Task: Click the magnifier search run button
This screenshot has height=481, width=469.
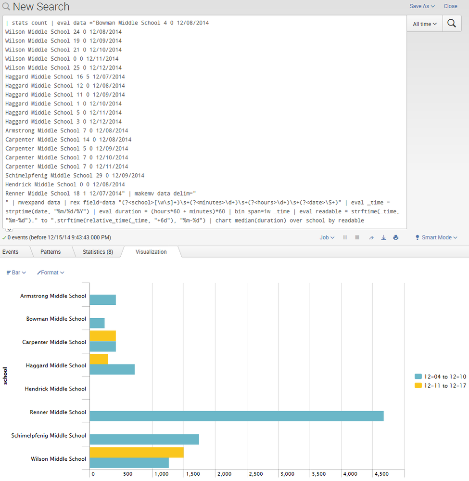Action: click(451, 24)
